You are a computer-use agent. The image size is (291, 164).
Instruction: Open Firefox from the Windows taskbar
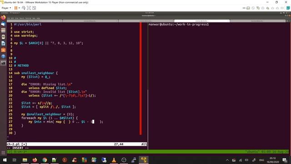coord(35,160)
